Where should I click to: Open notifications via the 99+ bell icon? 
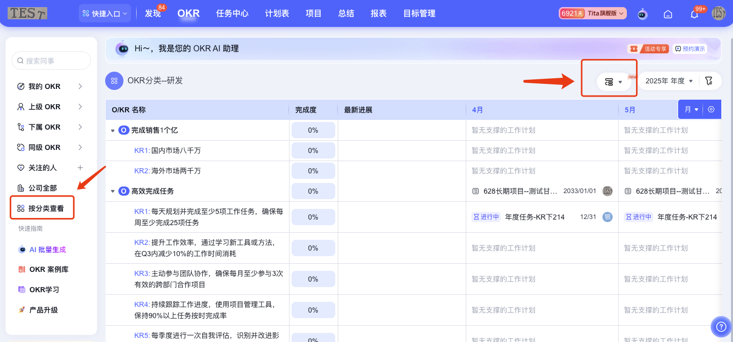coord(695,14)
